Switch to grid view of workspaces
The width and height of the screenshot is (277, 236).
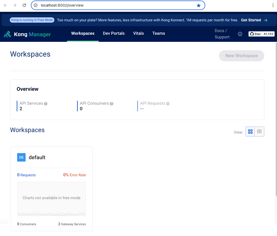click(x=250, y=132)
